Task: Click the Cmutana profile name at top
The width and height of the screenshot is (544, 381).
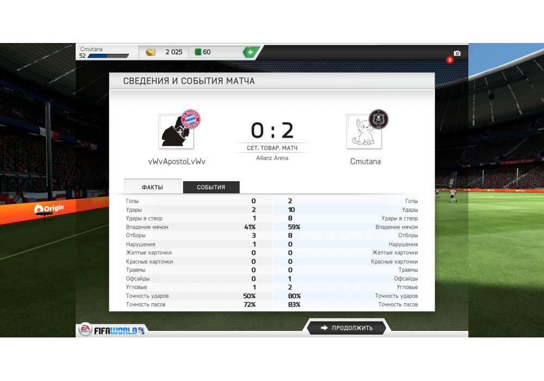Action: pyautogui.click(x=91, y=49)
